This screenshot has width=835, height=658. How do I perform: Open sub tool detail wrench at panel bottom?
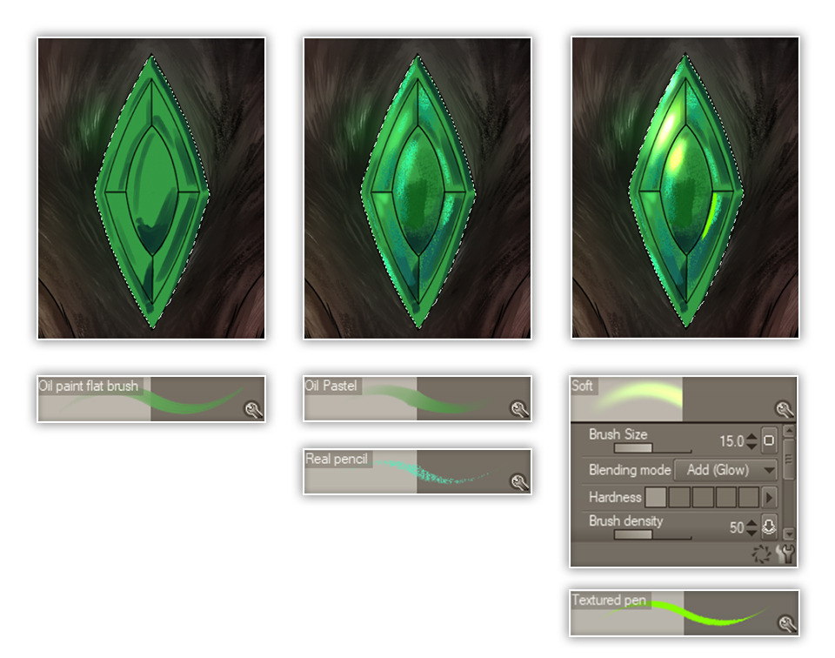coord(785,554)
